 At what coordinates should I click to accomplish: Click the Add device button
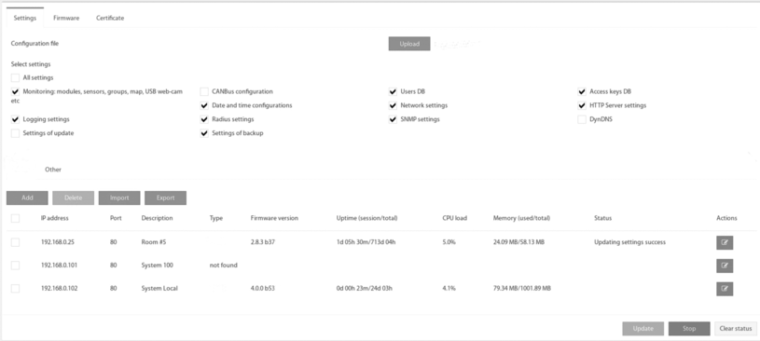27,198
